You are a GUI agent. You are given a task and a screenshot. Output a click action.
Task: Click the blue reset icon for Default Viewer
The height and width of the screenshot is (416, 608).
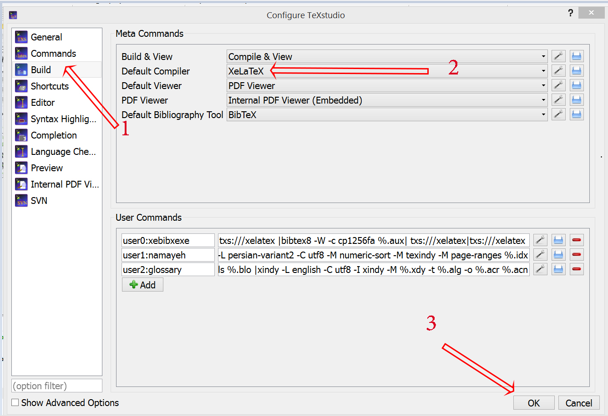click(577, 85)
